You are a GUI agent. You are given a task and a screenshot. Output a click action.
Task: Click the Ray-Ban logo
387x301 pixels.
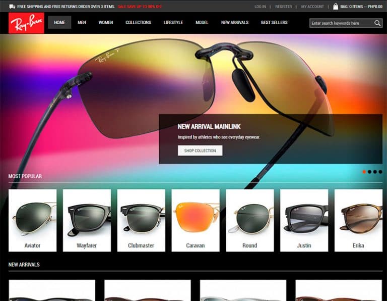[26, 23]
